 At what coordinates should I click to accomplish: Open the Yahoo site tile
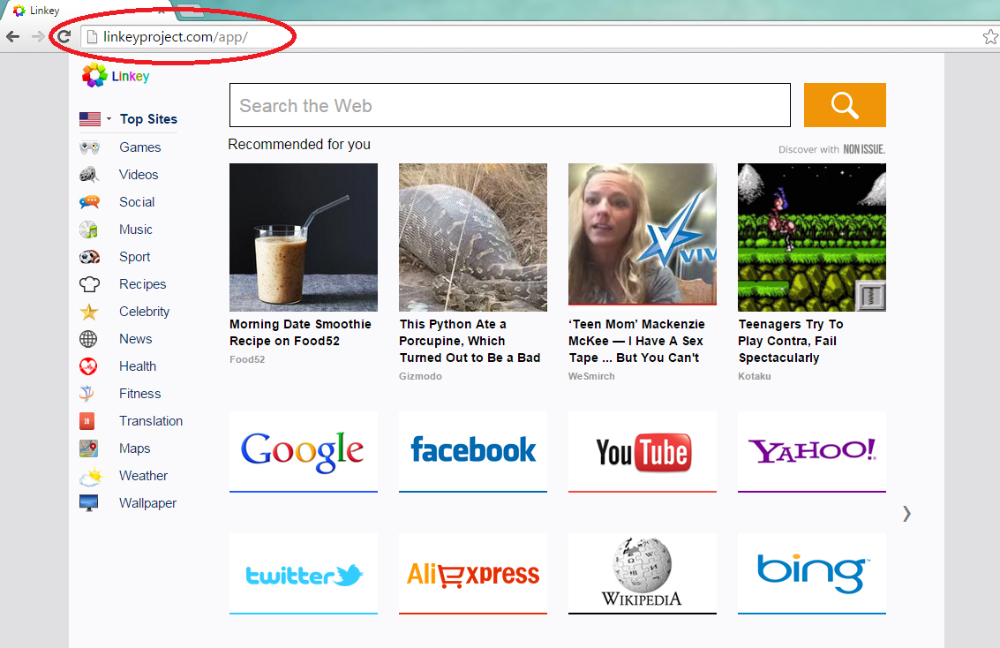pyautogui.click(x=812, y=451)
